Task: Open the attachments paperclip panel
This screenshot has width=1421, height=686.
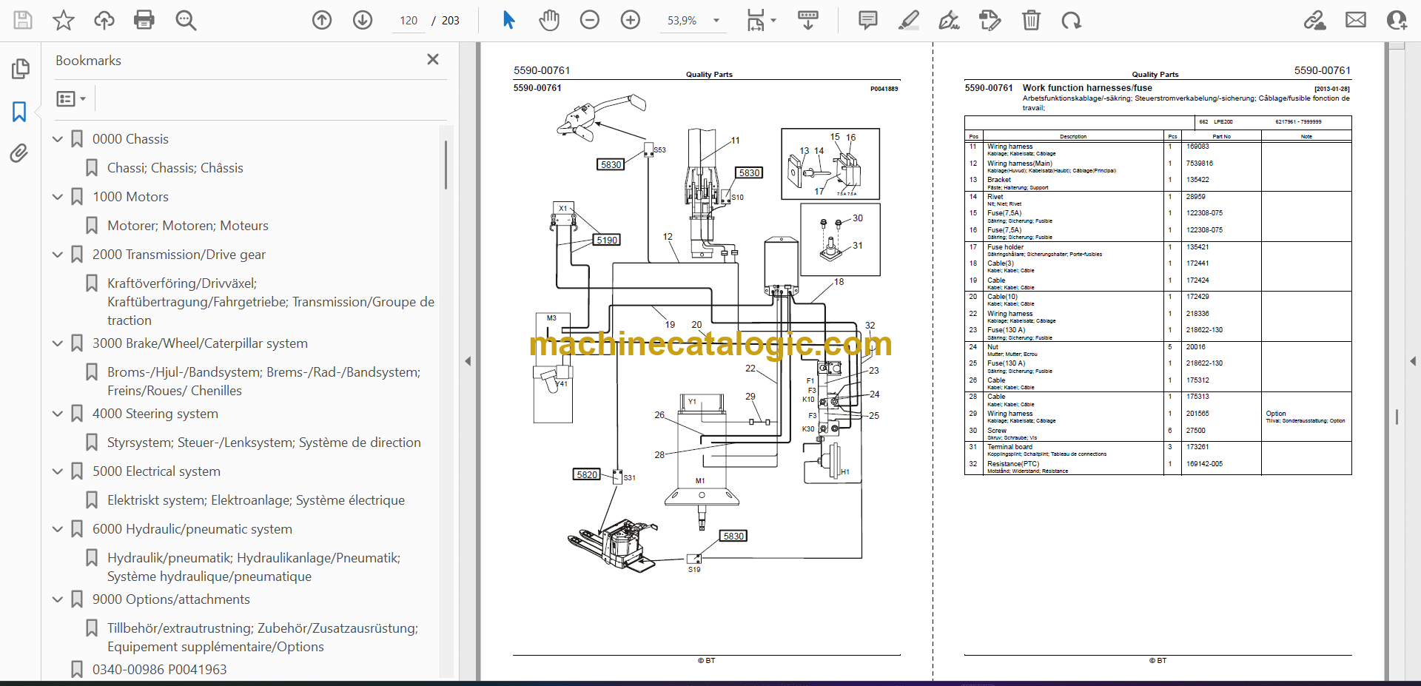Action: [x=20, y=153]
